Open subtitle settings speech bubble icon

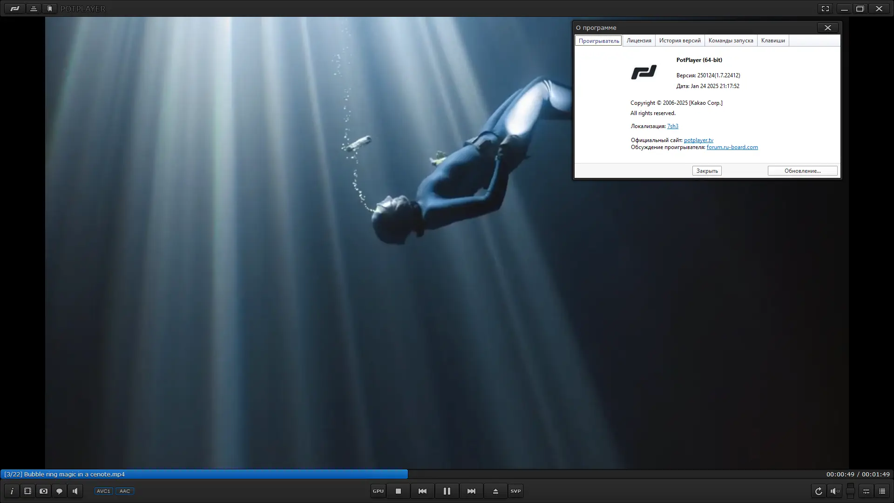pos(59,491)
